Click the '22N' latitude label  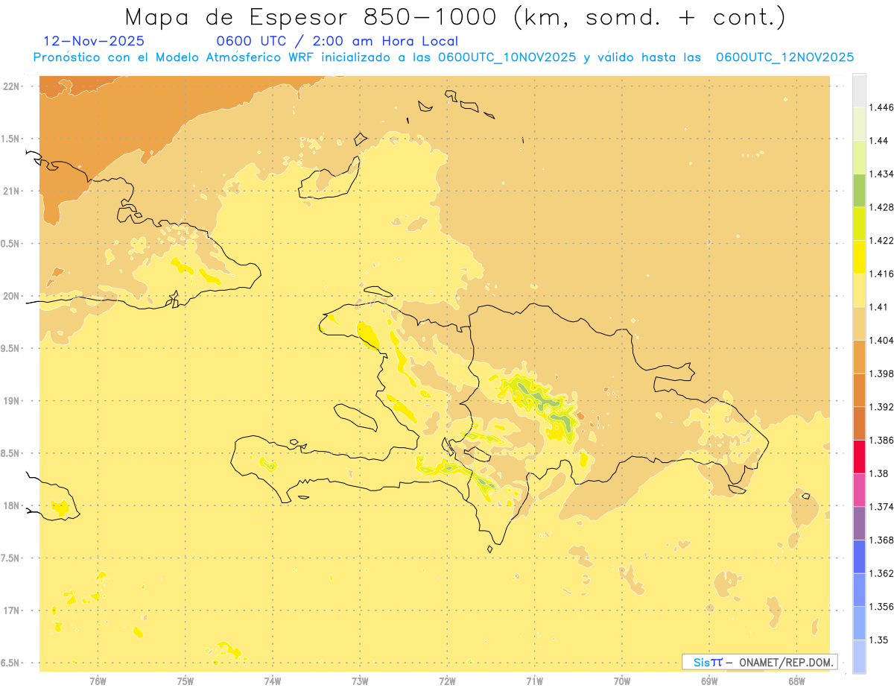tap(11, 86)
